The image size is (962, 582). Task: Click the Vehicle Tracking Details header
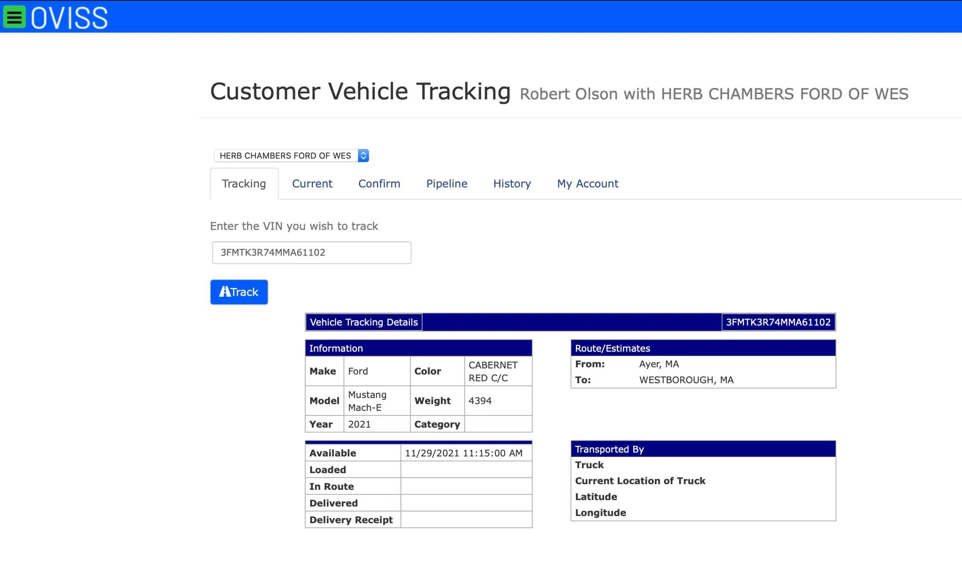coord(364,322)
